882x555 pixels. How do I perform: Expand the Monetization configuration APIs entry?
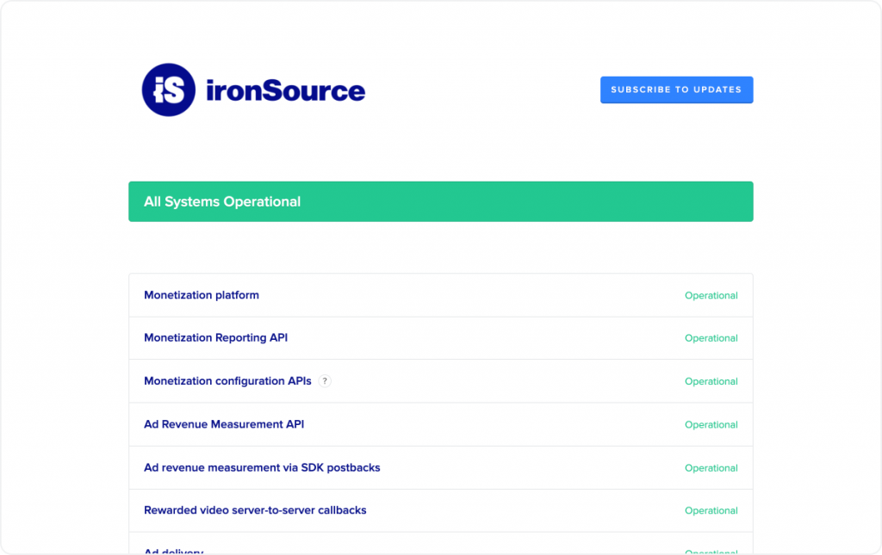228,380
